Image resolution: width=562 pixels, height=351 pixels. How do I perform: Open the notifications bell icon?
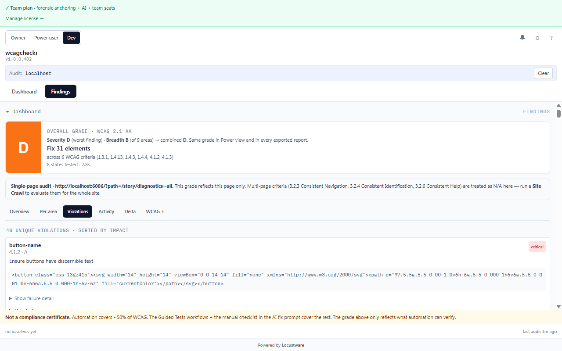[x=522, y=38]
